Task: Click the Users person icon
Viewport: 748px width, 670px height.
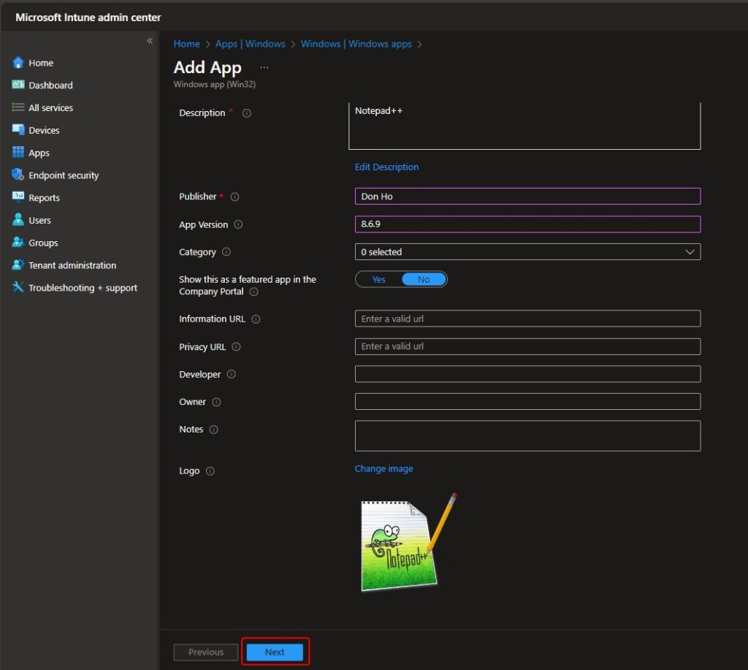Action: tap(18, 219)
